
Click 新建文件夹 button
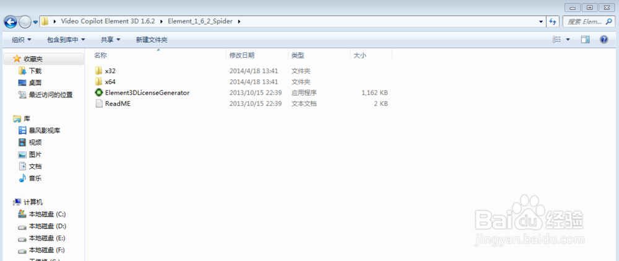[152, 40]
